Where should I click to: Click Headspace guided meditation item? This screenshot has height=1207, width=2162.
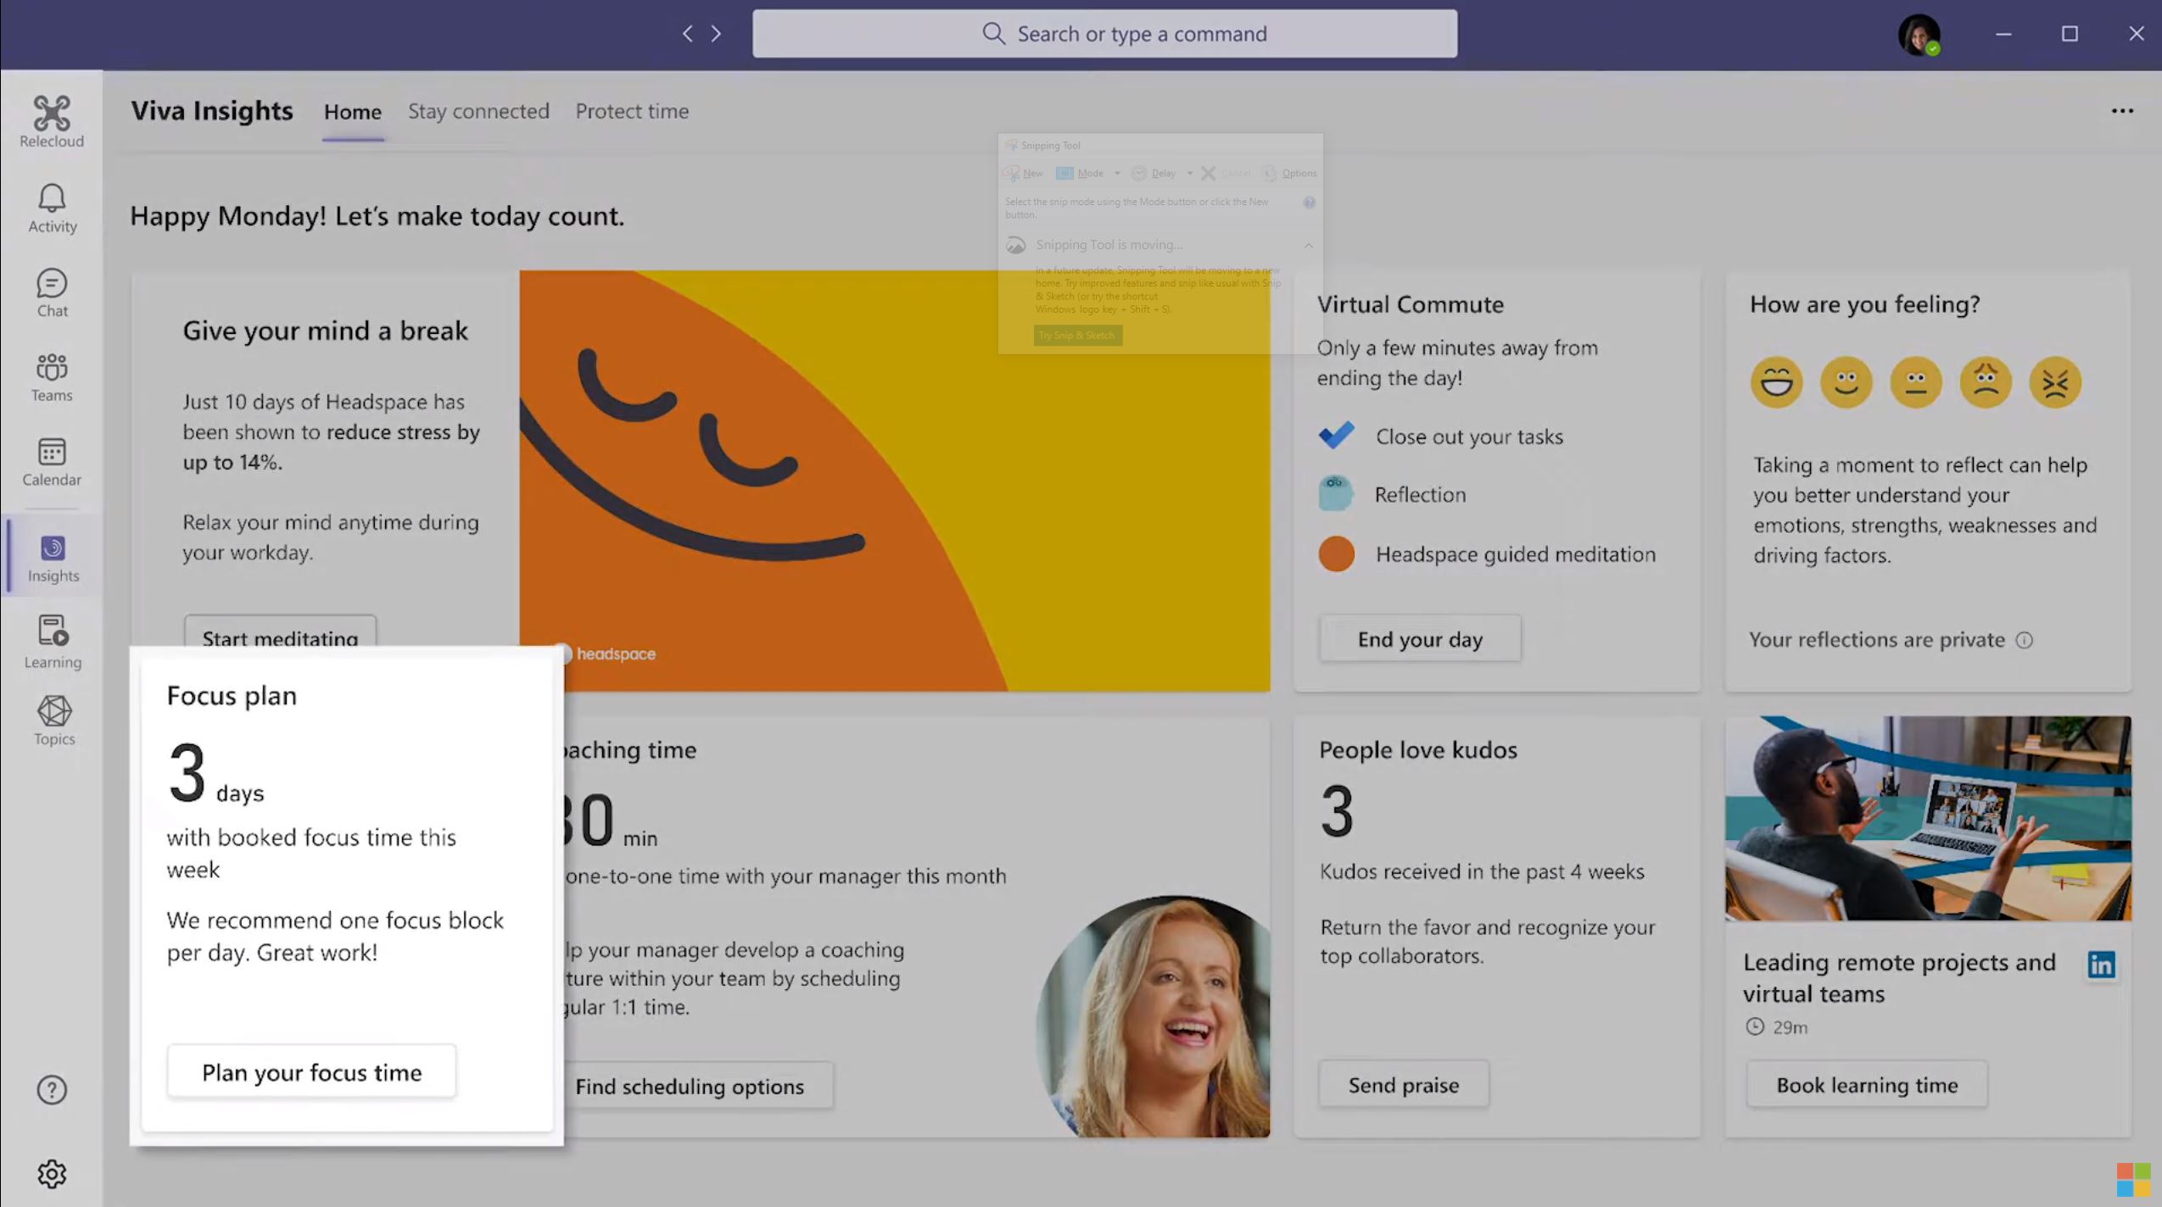[1516, 554]
